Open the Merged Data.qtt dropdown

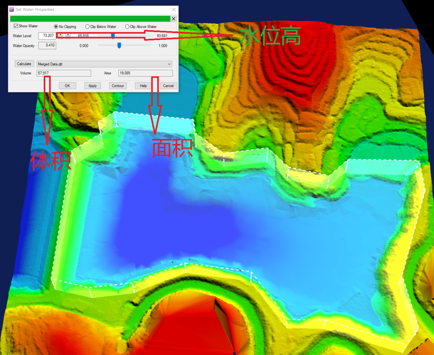tap(104, 64)
